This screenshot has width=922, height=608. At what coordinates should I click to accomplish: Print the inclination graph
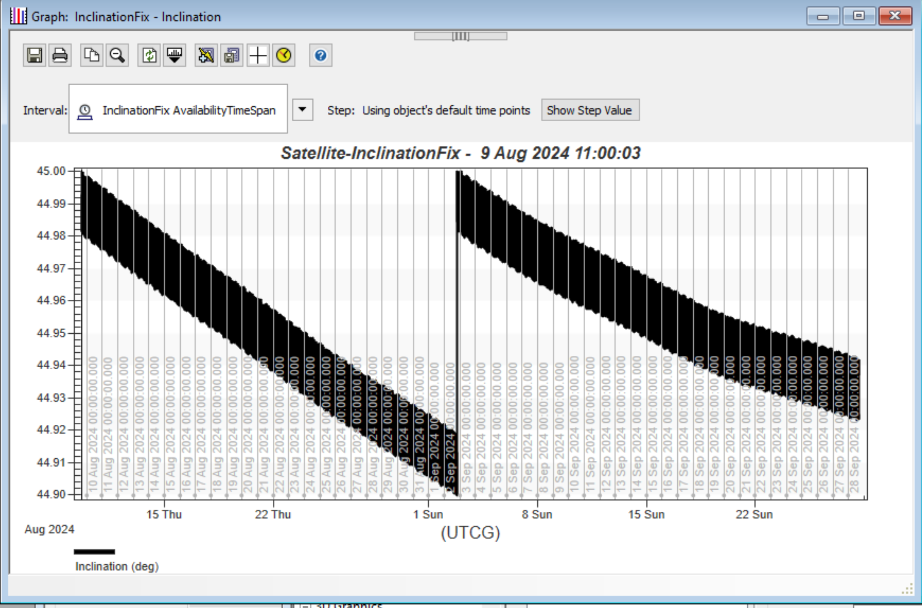click(x=60, y=56)
